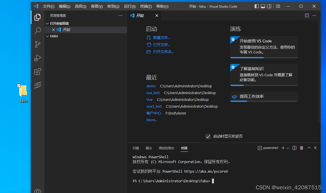Switch to the 调试控制台 panel tab
The width and height of the screenshot is (326, 193).
coord(166,148)
